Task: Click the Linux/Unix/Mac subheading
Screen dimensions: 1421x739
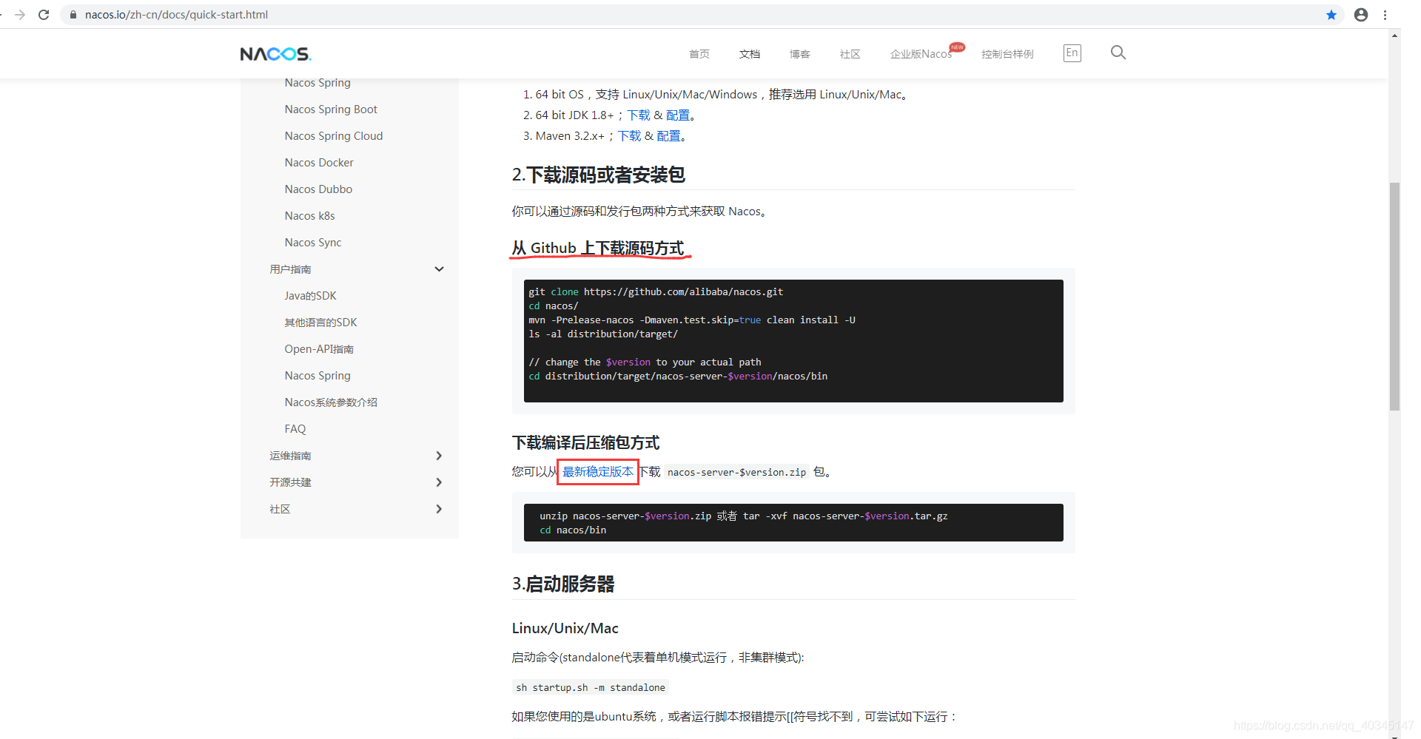Action: [x=565, y=629]
